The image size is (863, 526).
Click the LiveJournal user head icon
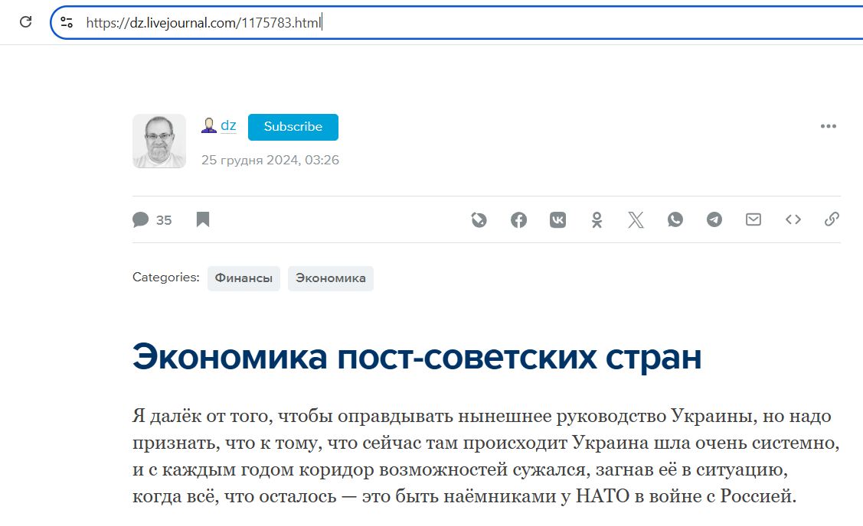[x=208, y=126]
